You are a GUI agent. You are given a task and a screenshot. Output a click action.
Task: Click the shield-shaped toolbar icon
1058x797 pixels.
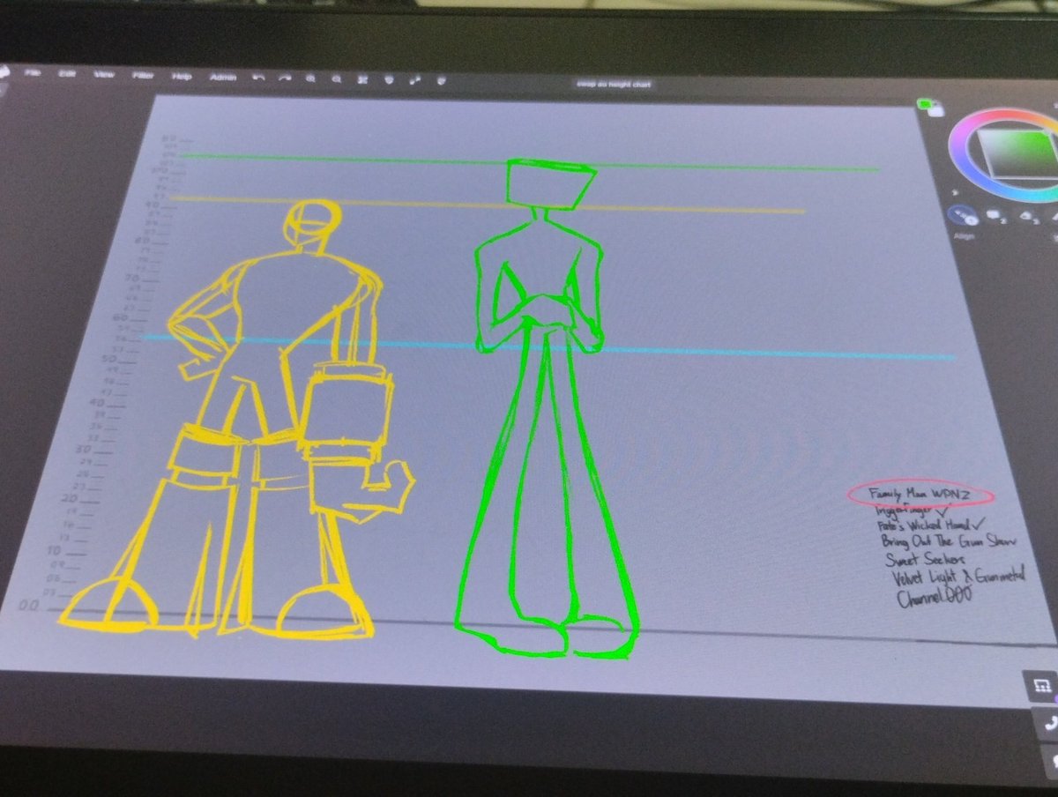(x=389, y=79)
